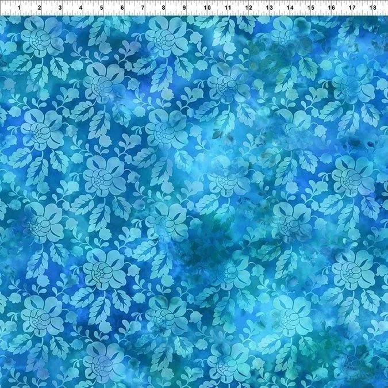Select the ruler mark labeled 10
This screenshot has height=388, width=388.
point(206,9)
